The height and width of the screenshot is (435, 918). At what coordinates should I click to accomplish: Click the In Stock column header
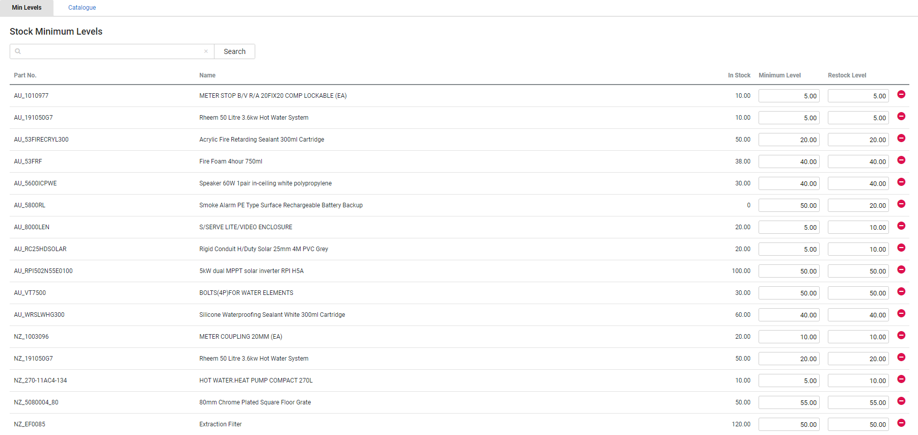[x=739, y=75]
